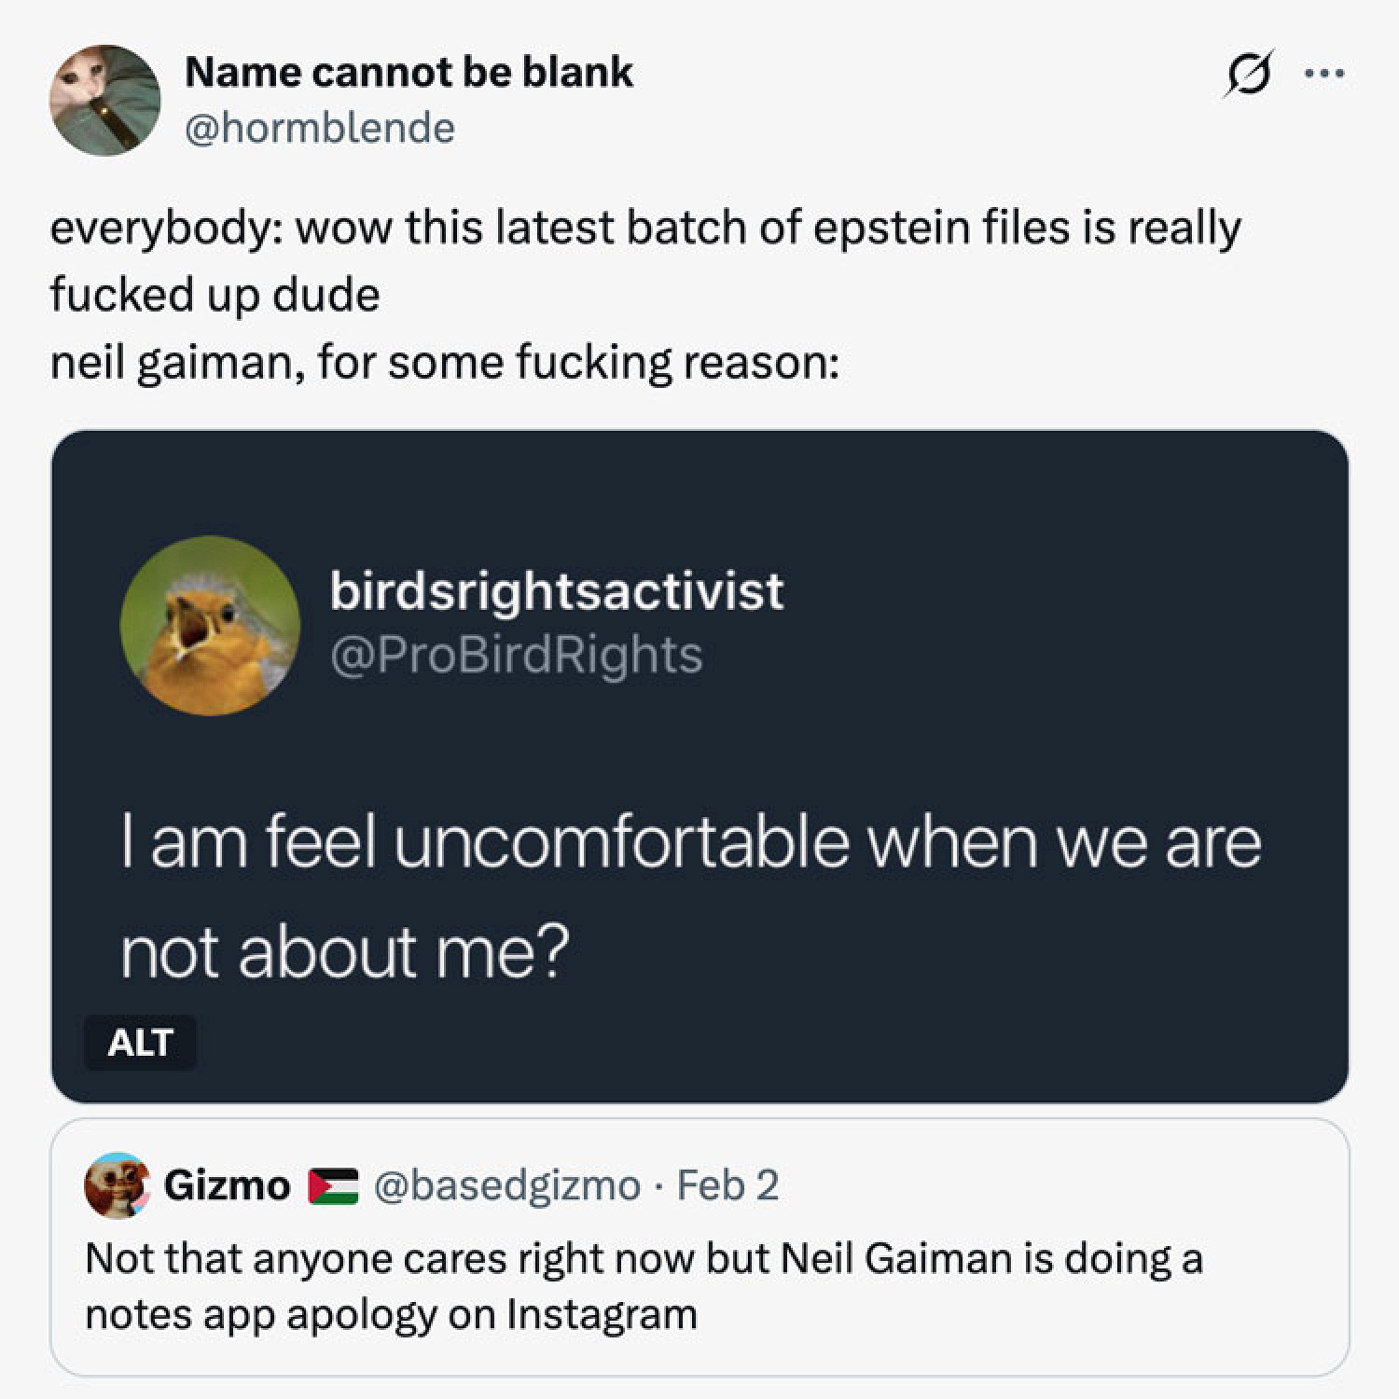Click the Gizmo display name
The image size is (1399, 1399).
coord(227,1185)
